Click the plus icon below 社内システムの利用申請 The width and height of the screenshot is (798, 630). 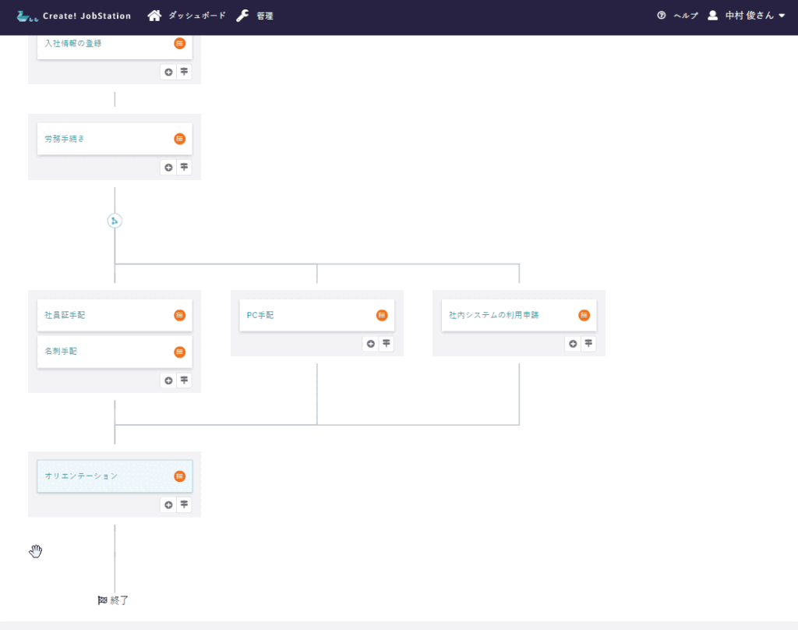click(x=573, y=344)
